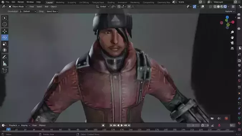Open the shading options dropdown arrow

pos(228,7)
